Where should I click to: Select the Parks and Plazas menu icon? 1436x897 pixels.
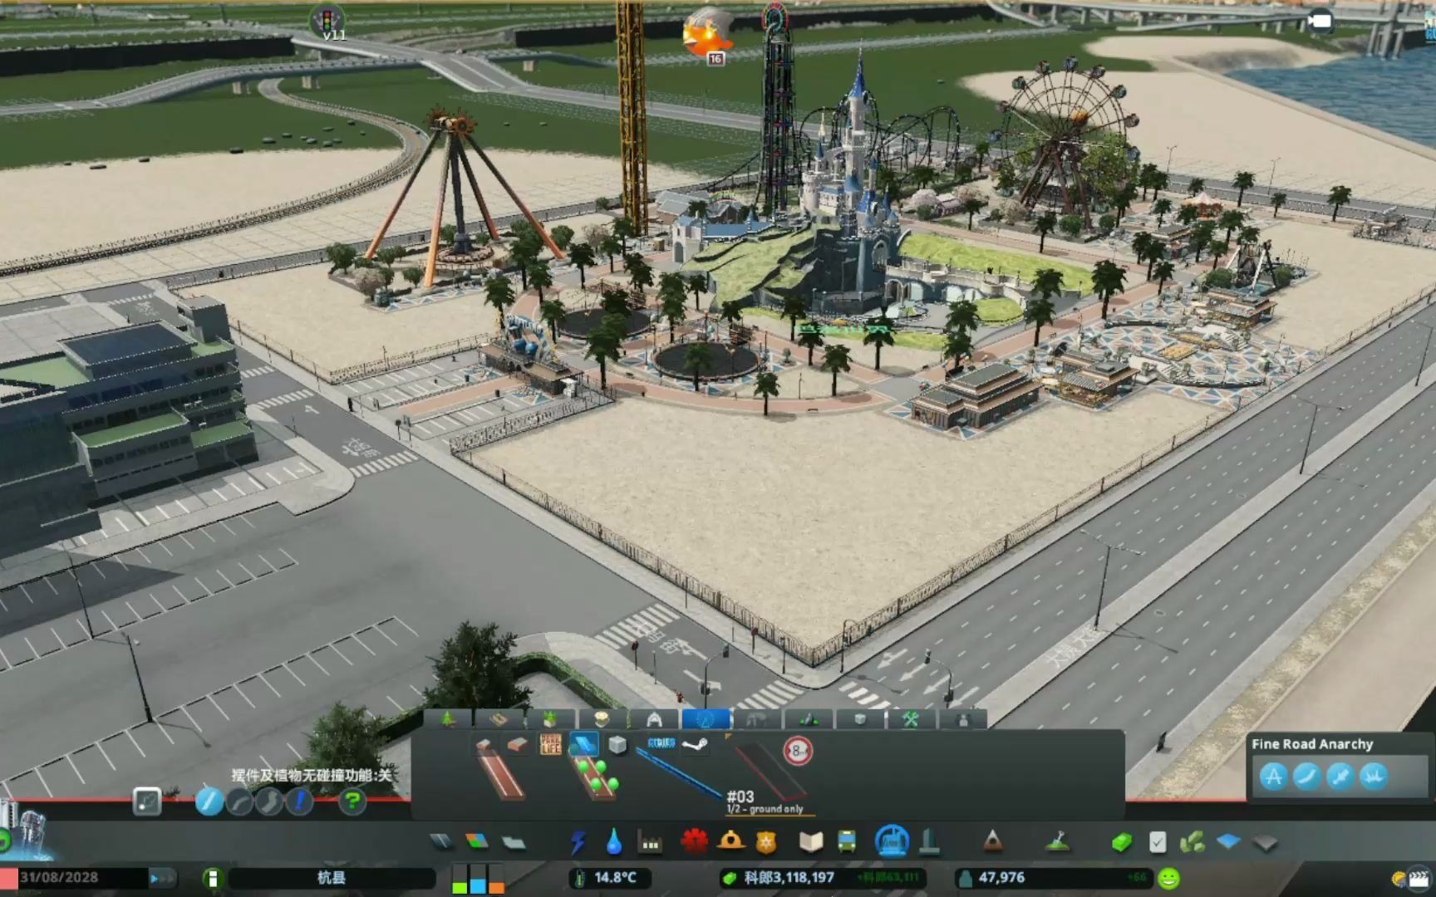pos(891,841)
